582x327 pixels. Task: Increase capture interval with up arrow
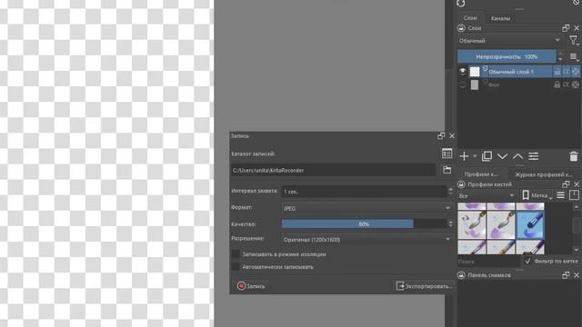coord(450,189)
